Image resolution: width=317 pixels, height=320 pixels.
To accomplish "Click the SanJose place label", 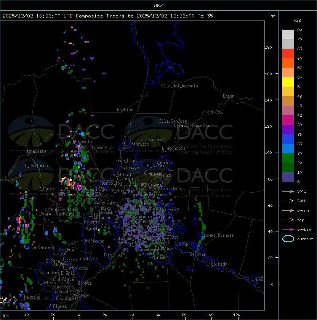I will [155, 140].
